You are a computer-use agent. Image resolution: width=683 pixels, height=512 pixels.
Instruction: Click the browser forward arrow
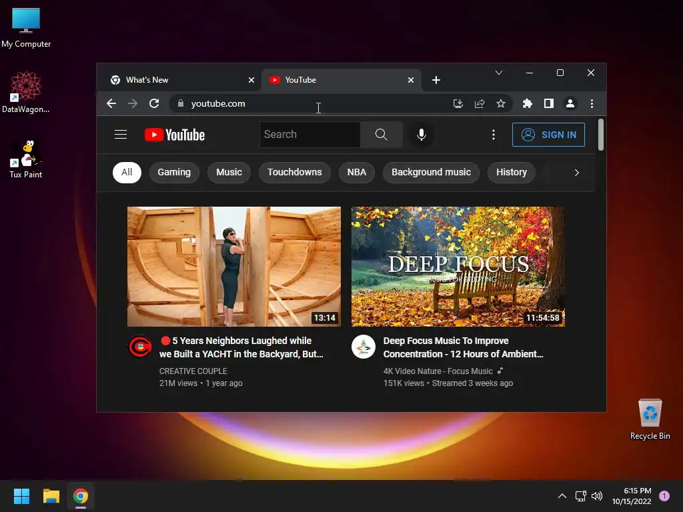[133, 103]
